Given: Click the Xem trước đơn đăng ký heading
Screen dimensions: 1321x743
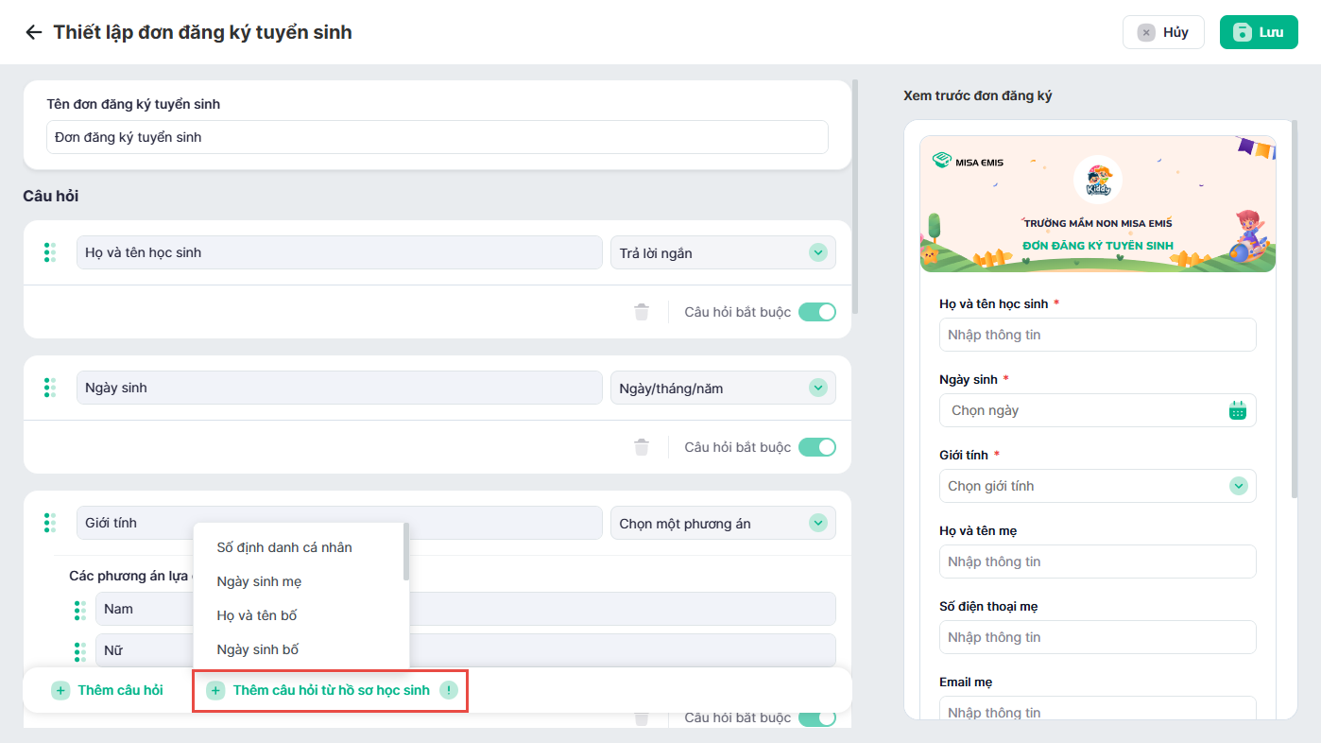Looking at the screenshot, I should click(977, 95).
